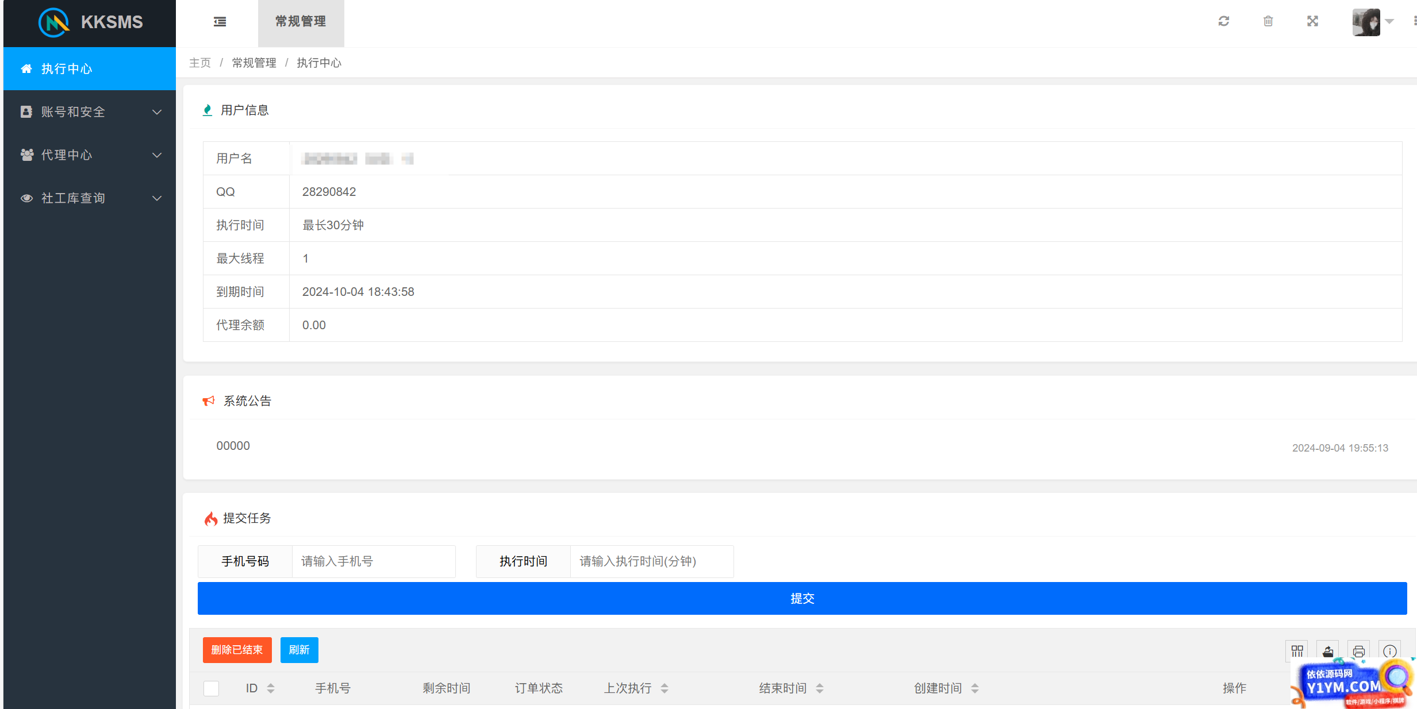Tick the select-all checkbox in table header
This screenshot has width=1417, height=709.
(211, 688)
